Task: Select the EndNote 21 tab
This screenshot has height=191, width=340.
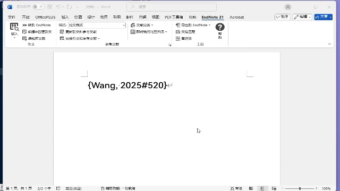Action: tap(212, 17)
